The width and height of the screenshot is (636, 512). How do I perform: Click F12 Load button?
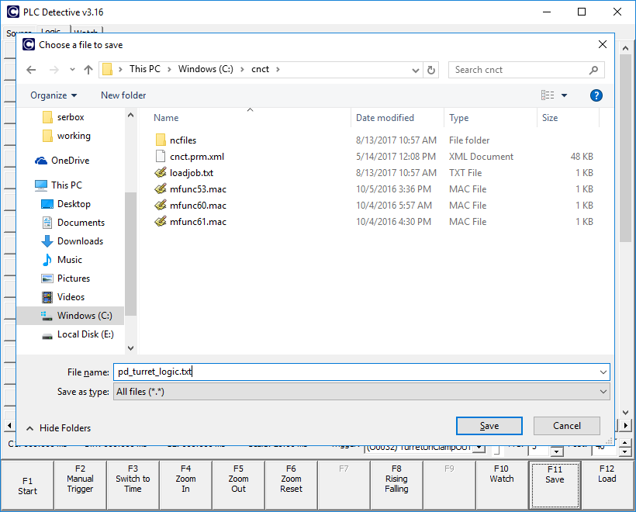click(607, 485)
